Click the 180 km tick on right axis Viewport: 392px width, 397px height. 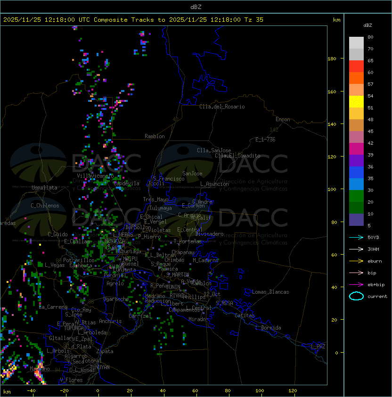pos(332,59)
